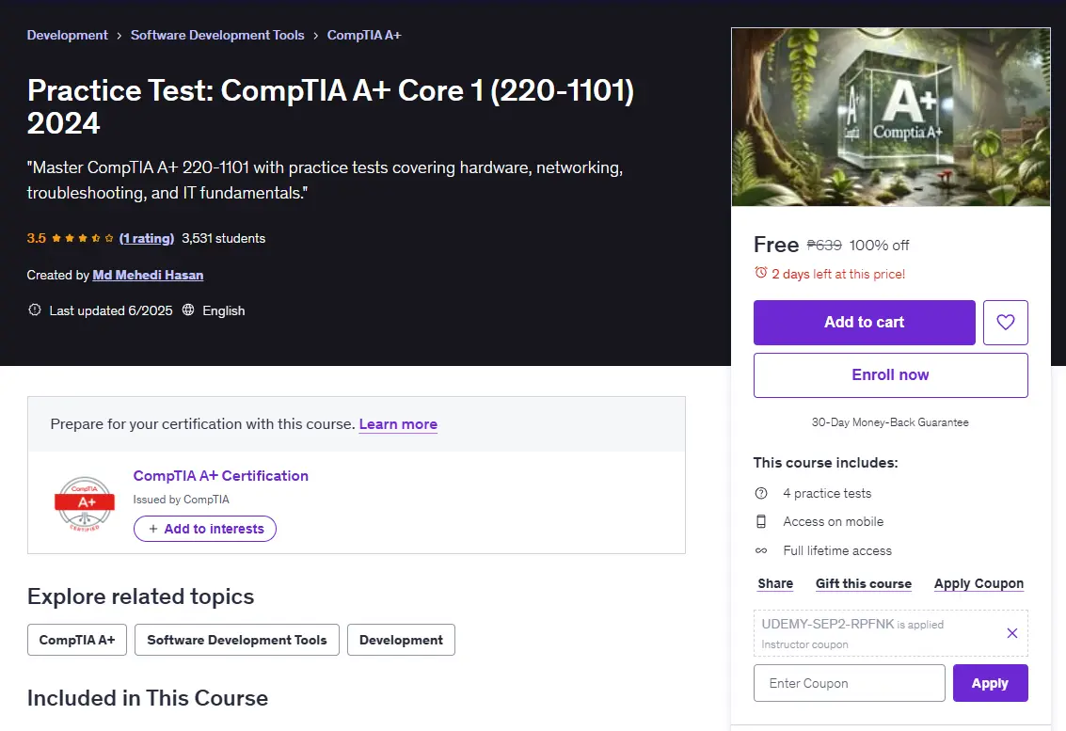Click the strikethrough original price '639'
Screen dimensions: 1066x731
point(824,245)
